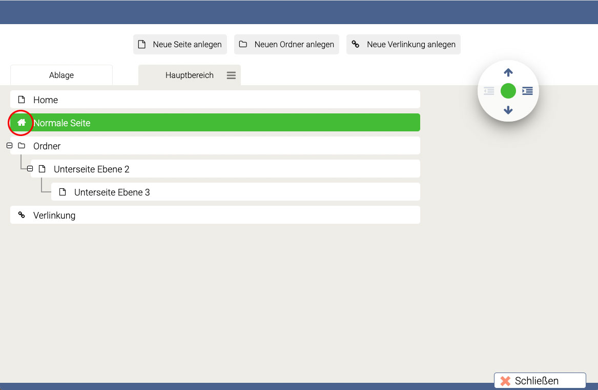Click the move down arrow in the circular control
Screen dimensions: 598x390
point(508,110)
